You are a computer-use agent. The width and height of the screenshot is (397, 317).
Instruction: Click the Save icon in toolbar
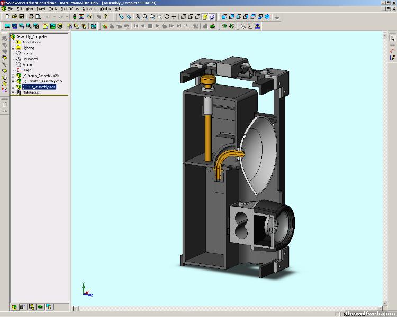22,17
